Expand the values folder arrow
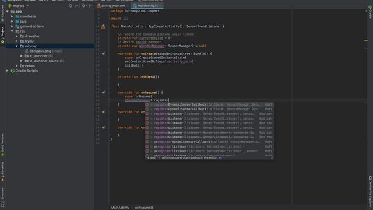The width and height of the screenshot is (373, 210). 17,66
